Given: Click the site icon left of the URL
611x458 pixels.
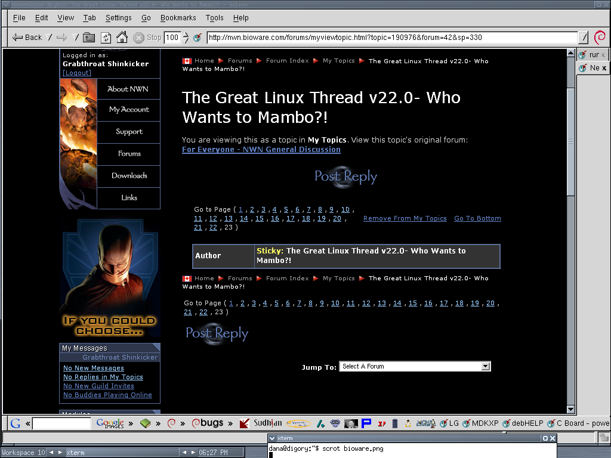Looking at the screenshot, I should coord(198,38).
